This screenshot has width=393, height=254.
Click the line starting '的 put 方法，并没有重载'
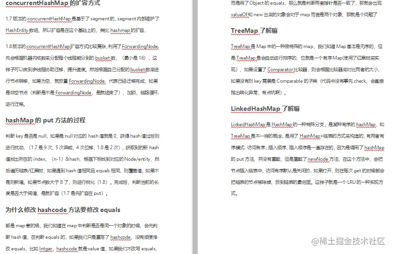click(x=307, y=159)
